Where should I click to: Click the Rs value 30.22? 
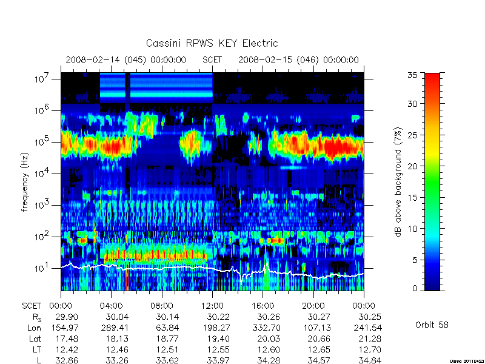[x=218, y=317]
